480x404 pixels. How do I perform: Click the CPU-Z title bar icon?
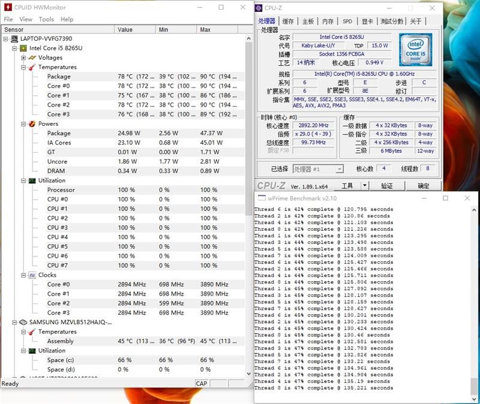click(259, 8)
